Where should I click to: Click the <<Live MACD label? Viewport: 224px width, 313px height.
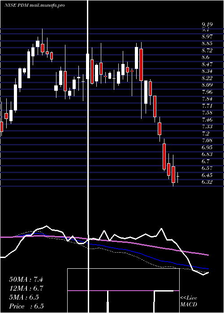click(189, 301)
